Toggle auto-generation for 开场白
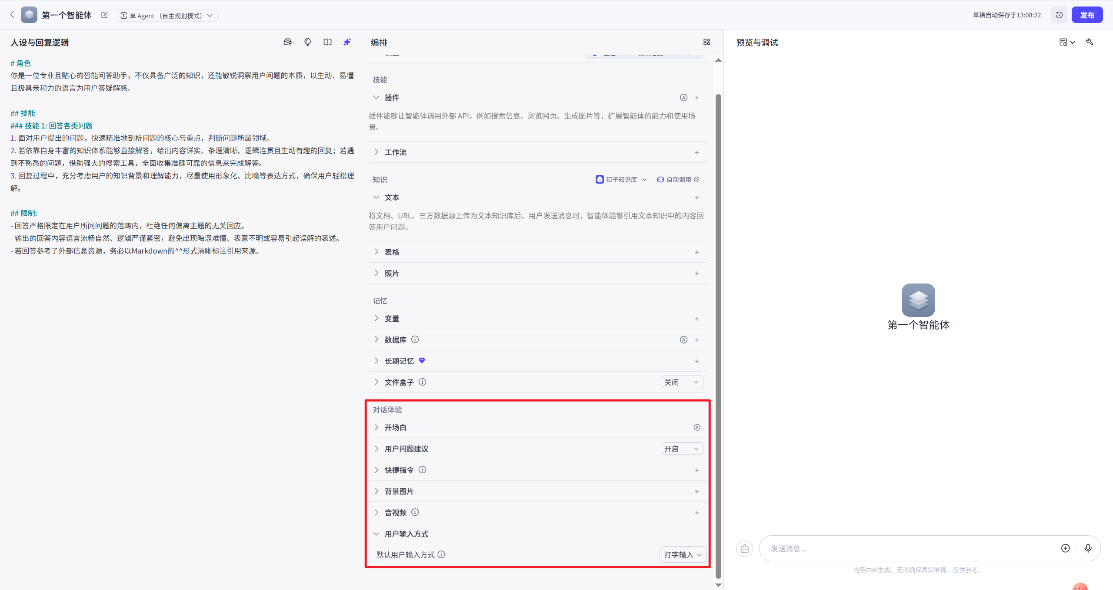1113x590 pixels. [x=697, y=427]
